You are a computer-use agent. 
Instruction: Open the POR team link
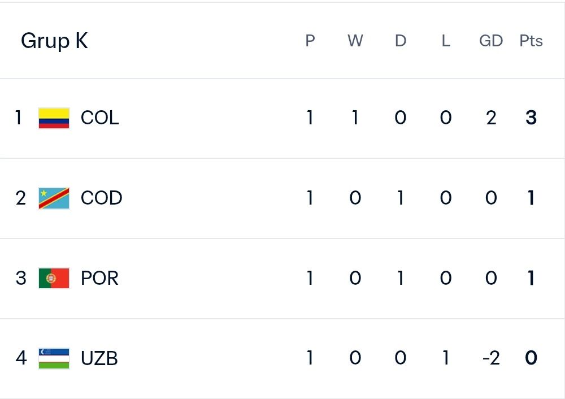click(x=99, y=278)
